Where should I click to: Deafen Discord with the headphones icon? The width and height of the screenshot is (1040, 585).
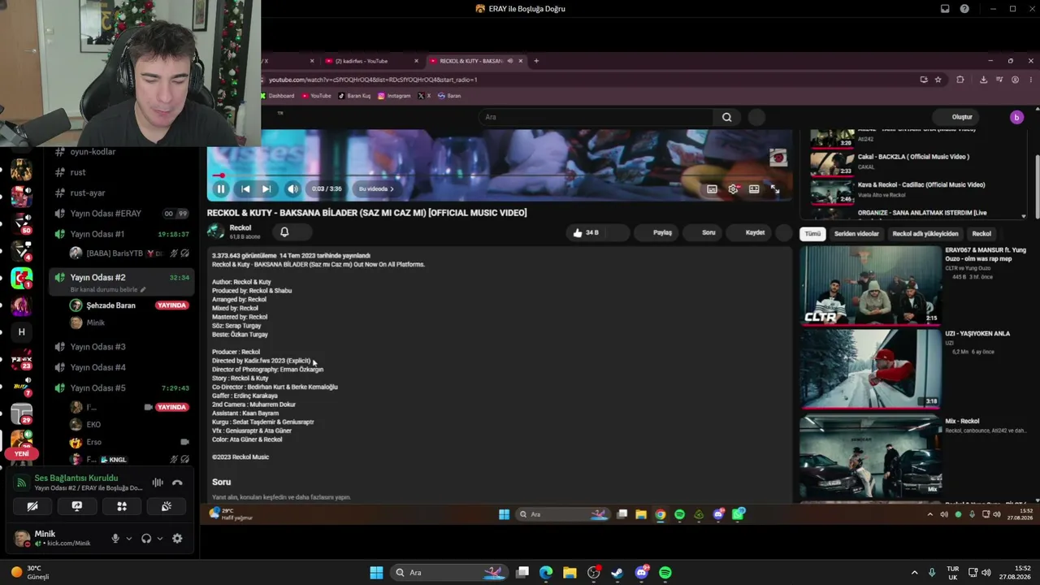pyautogui.click(x=146, y=539)
